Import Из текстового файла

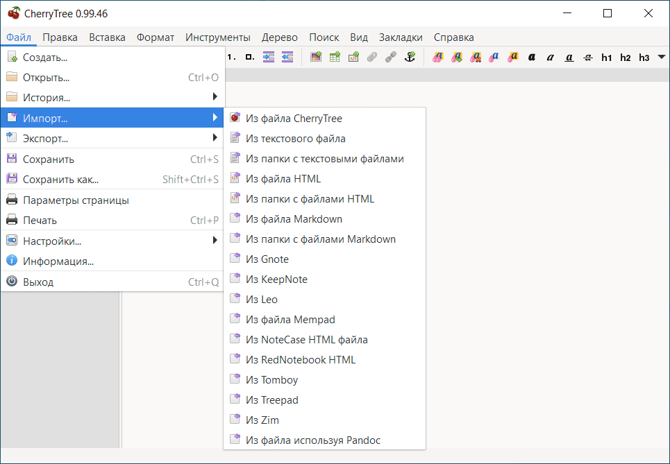(x=325, y=138)
